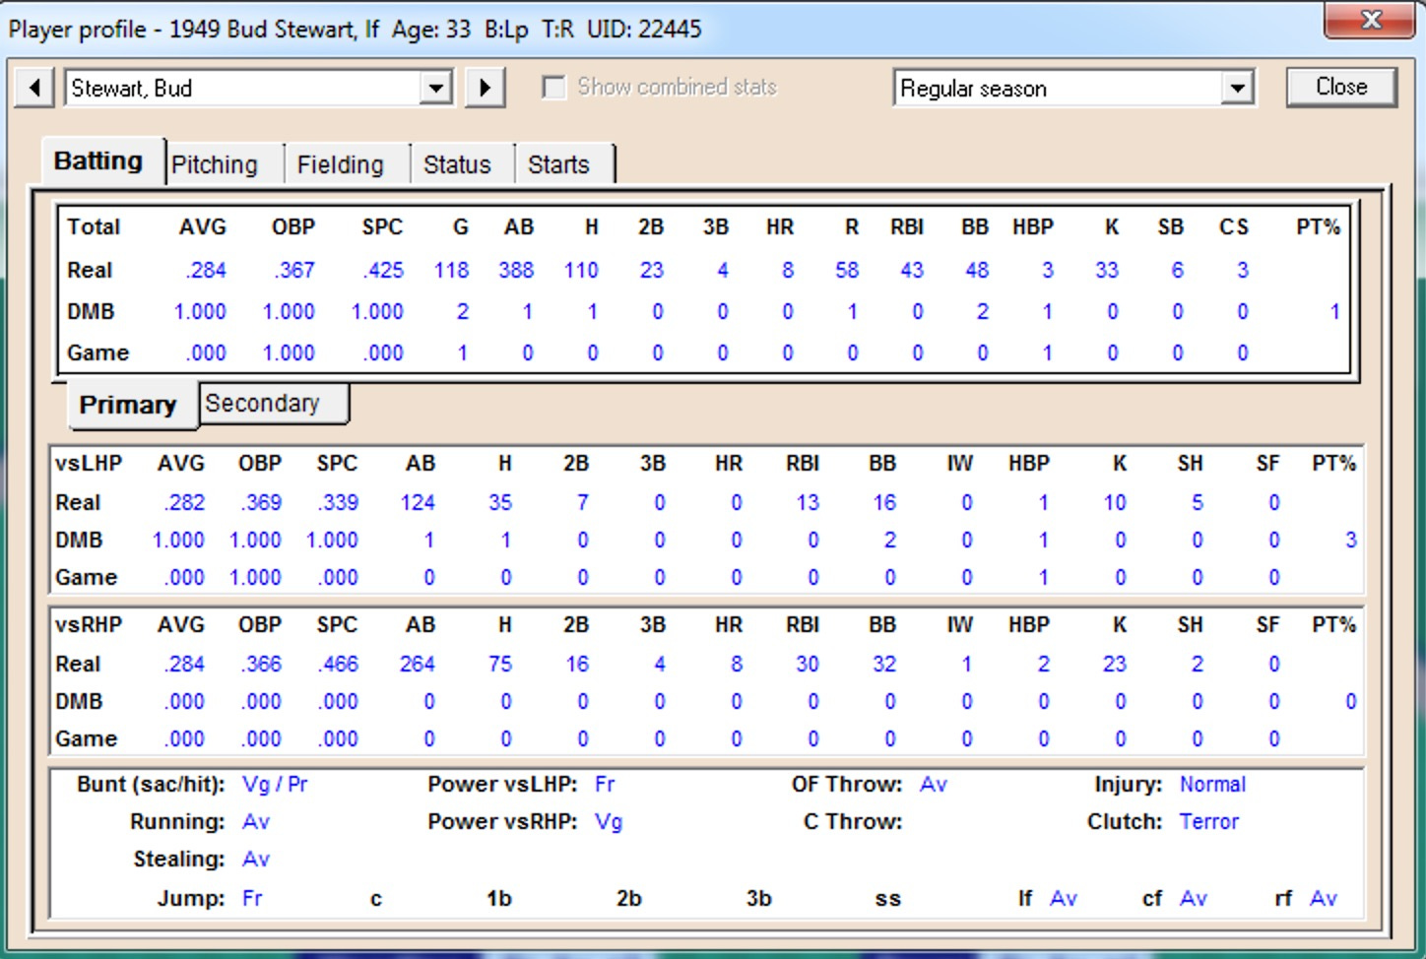Click vsRHP Real hits value 75
Viewport: 1426px width, 959px height.
pos(500,664)
